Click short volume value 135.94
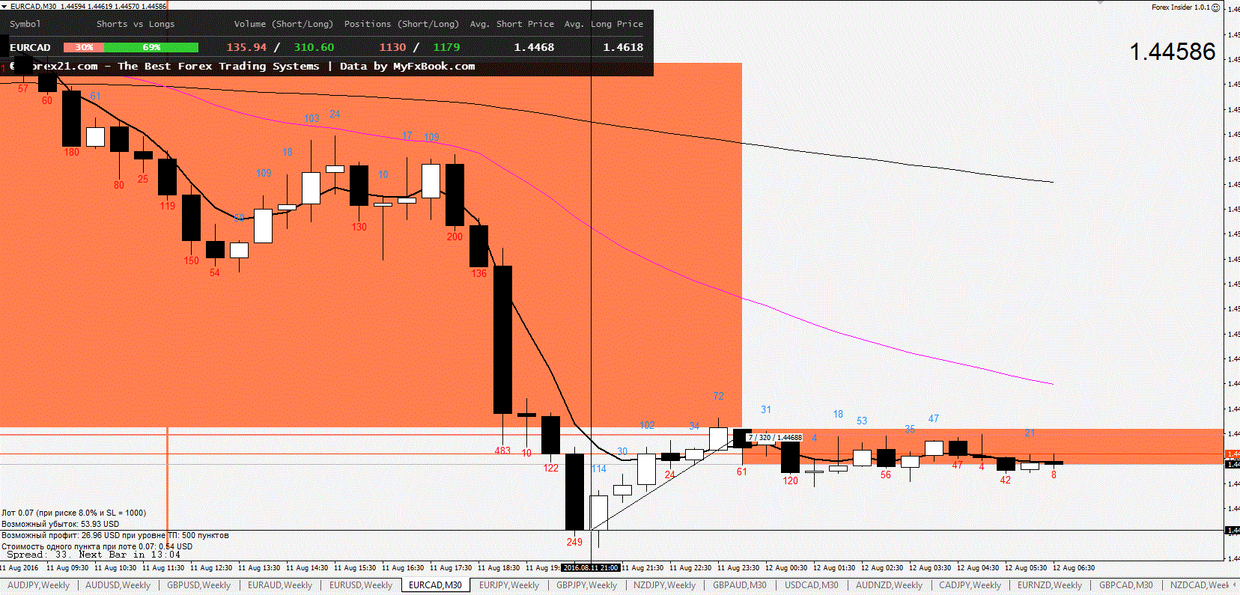Viewport: 1240px width, 595px height. [x=246, y=47]
